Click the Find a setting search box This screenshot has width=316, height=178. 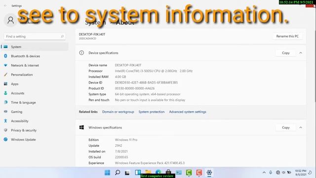pos(35,37)
